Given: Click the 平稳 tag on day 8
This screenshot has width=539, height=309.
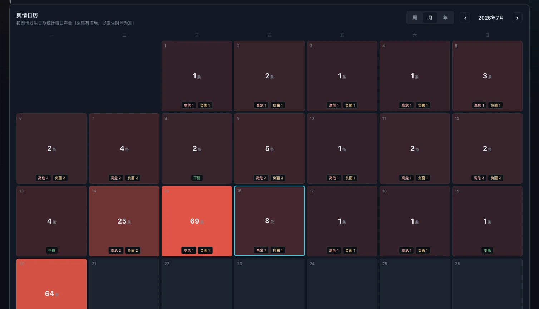Looking at the screenshot, I should click(x=197, y=178).
